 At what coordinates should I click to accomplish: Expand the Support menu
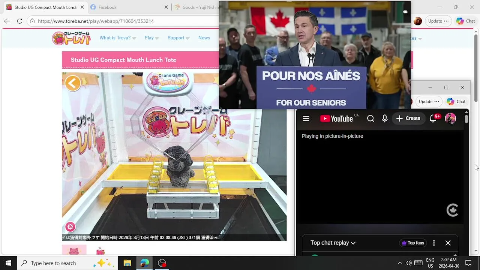pos(178,38)
